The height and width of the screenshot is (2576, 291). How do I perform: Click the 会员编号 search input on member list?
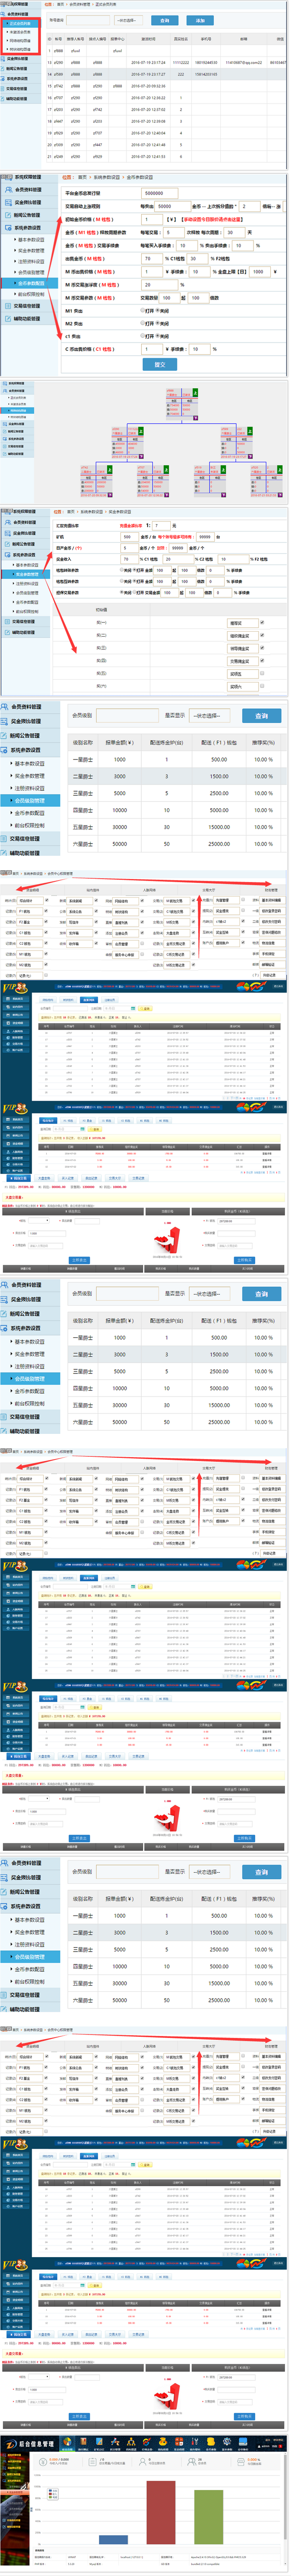tap(88, 20)
